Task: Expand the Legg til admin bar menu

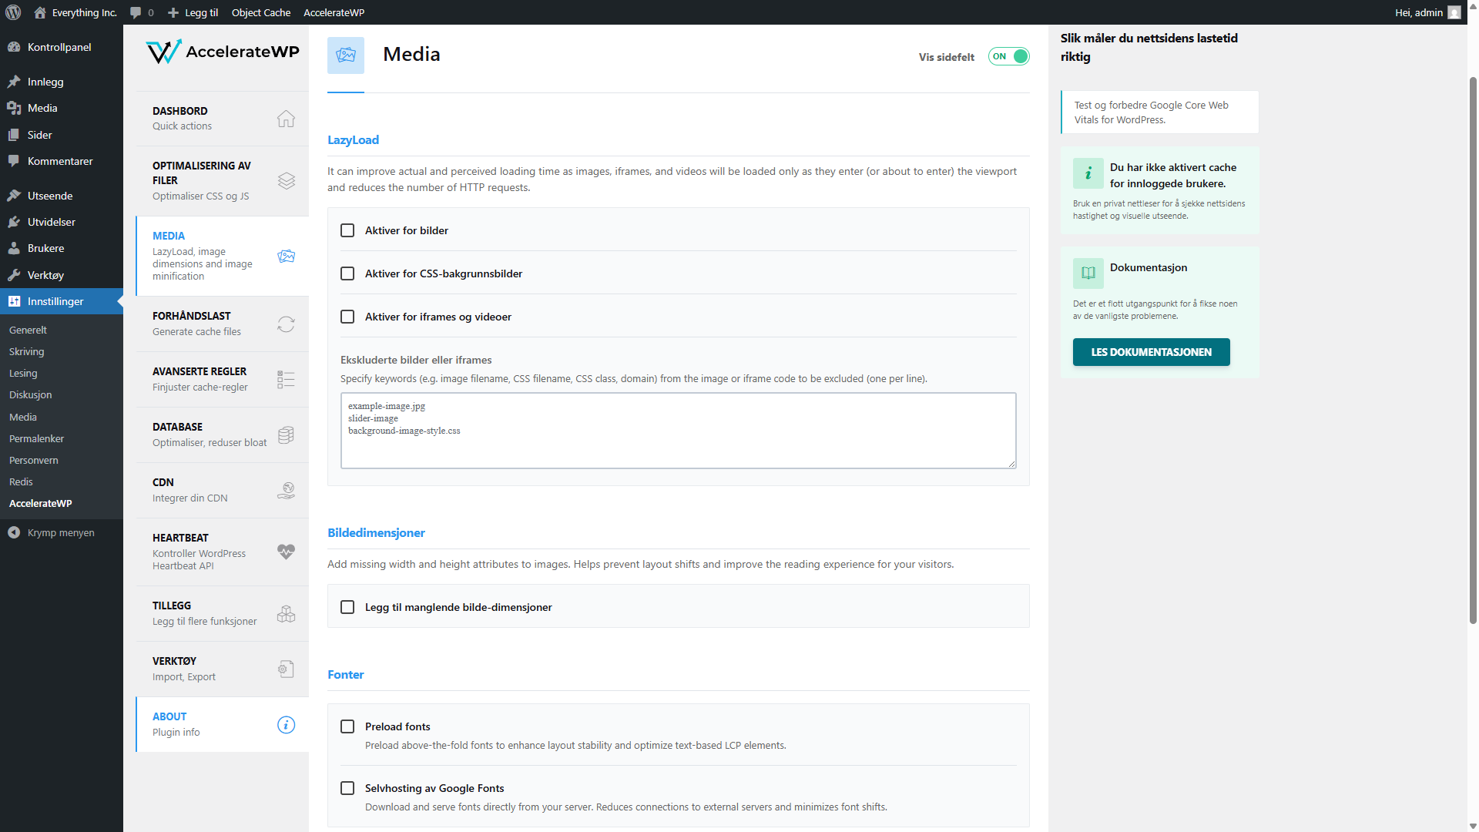Action: click(193, 12)
